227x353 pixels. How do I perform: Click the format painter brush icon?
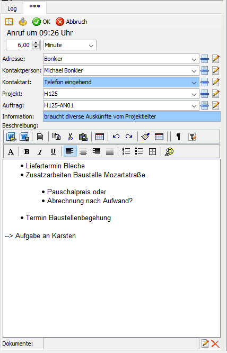[145, 137]
